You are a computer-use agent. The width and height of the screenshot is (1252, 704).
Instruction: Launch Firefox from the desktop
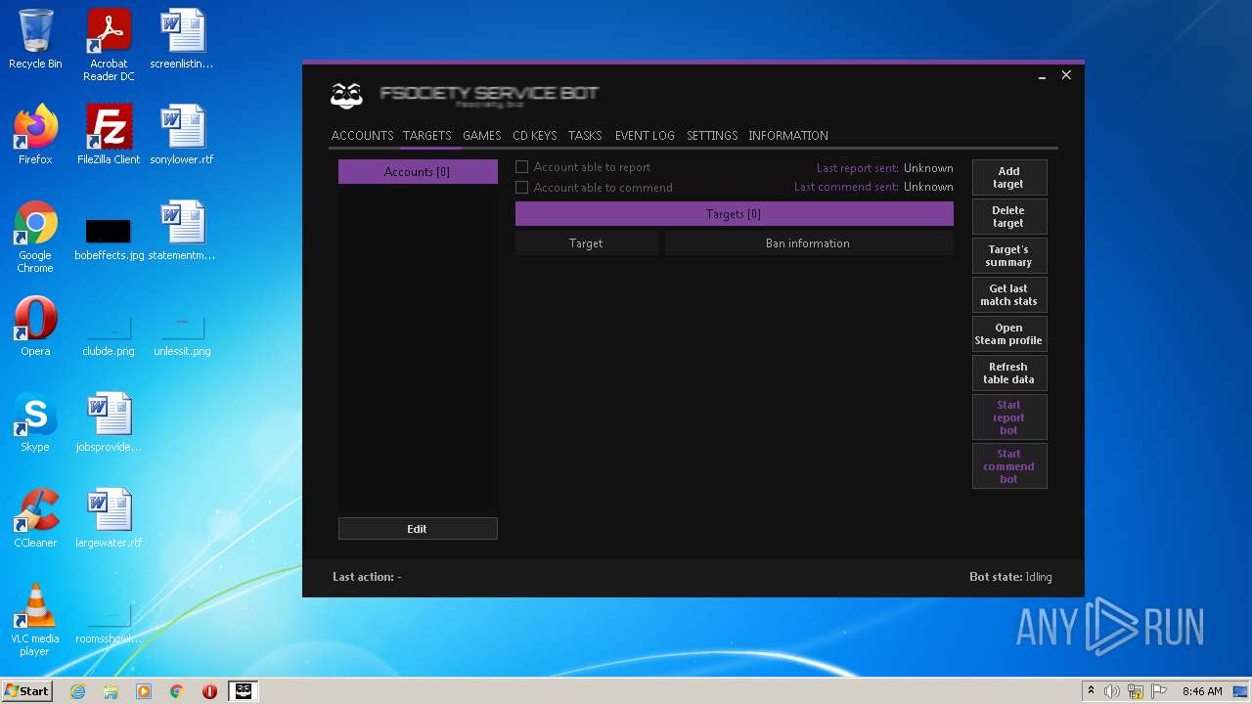pyautogui.click(x=35, y=135)
